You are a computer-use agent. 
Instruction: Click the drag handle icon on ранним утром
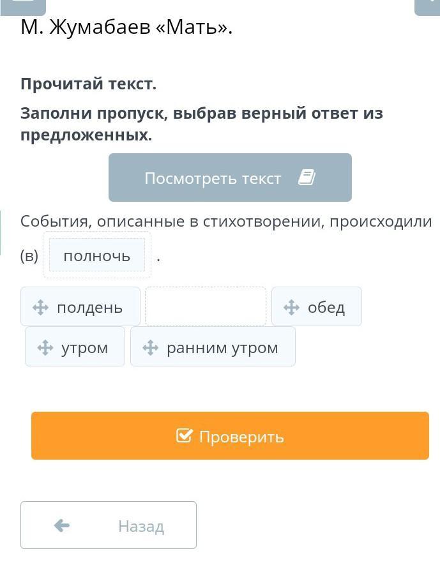click(x=150, y=347)
